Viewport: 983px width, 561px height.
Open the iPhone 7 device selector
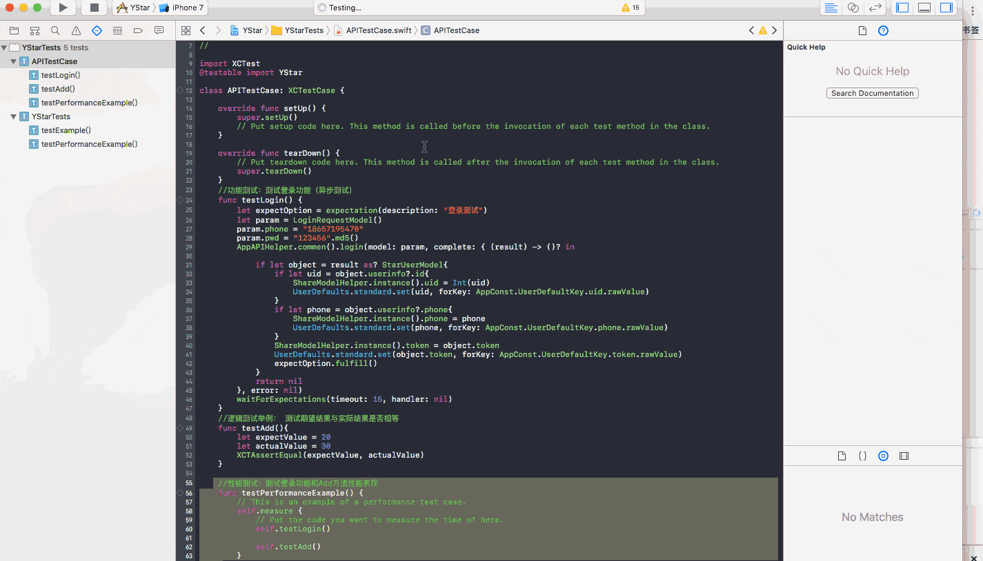pyautogui.click(x=182, y=8)
